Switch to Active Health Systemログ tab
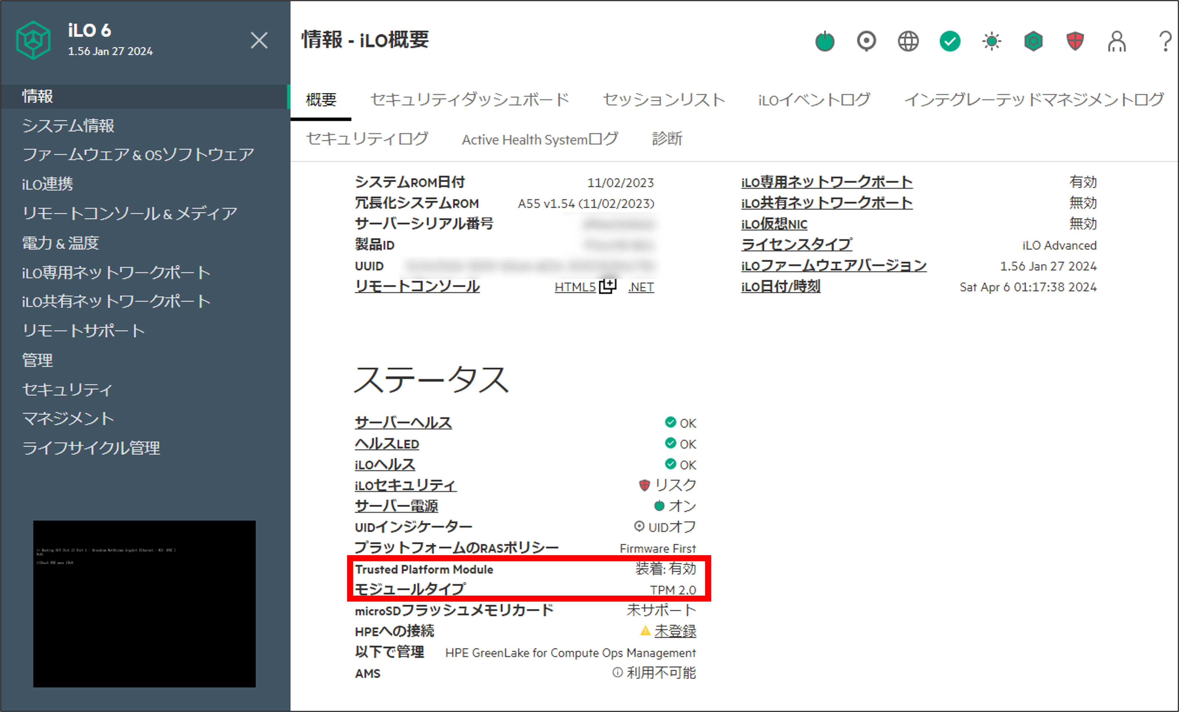 540,139
